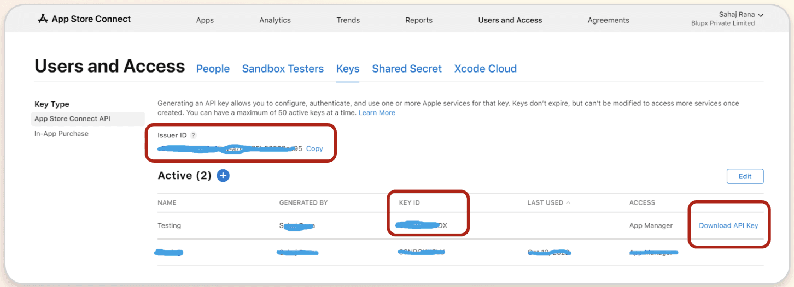Open the Agreements menu
This screenshot has height=287, width=794.
[609, 20]
